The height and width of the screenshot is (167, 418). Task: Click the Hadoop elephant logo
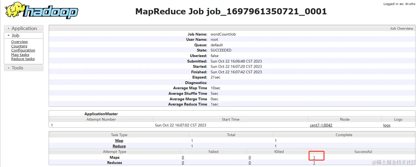click(41, 10)
